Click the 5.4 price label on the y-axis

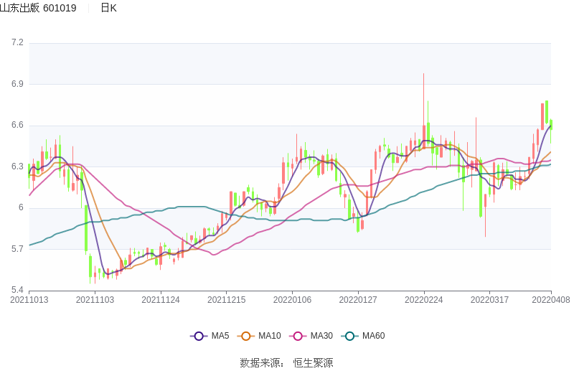point(17,291)
